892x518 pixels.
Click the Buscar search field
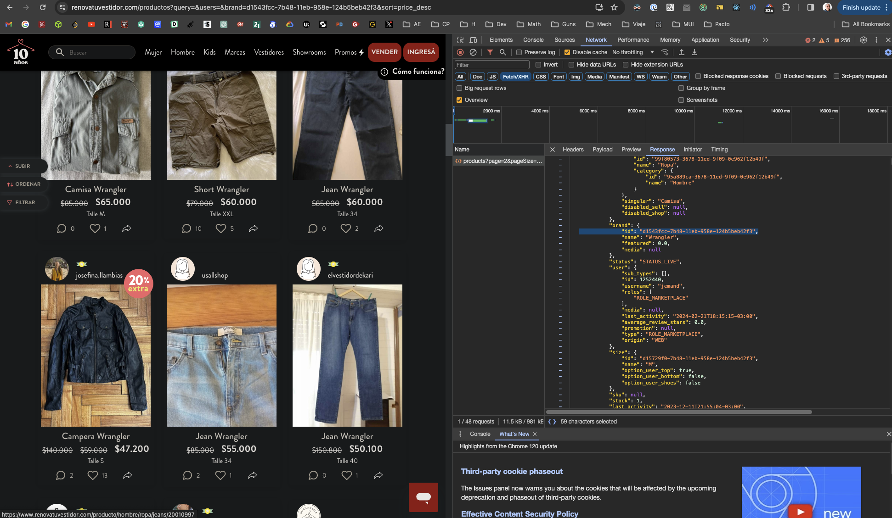click(92, 52)
